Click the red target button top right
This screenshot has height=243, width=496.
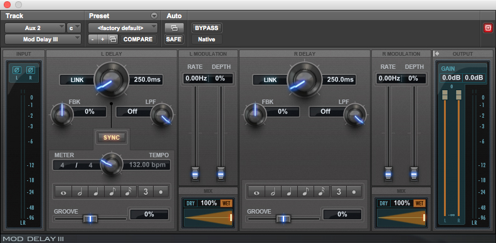pos(488,28)
